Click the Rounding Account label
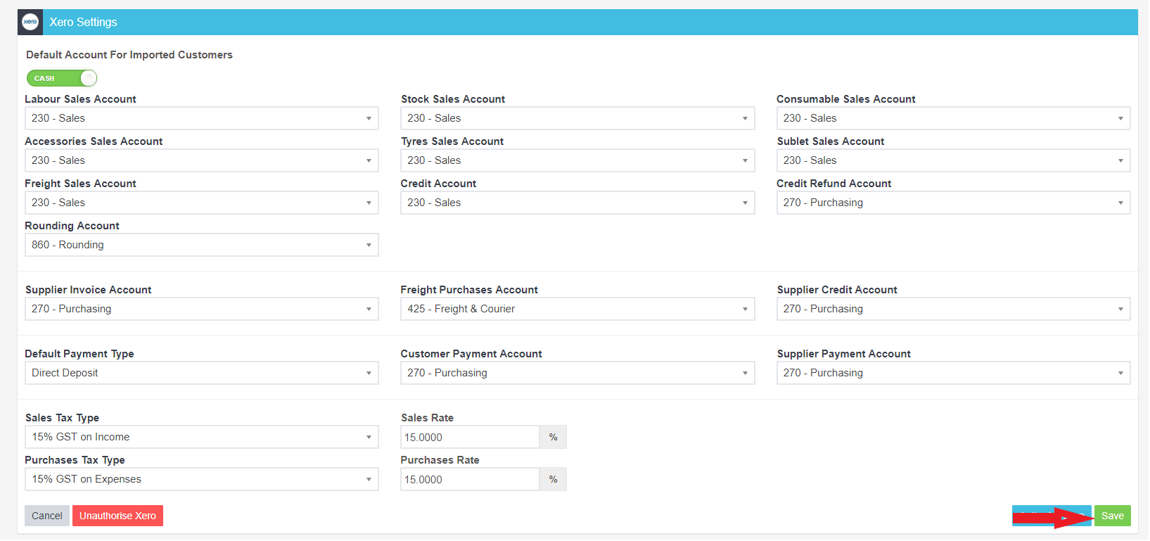Viewport: 1150px width, 541px height. [x=72, y=226]
